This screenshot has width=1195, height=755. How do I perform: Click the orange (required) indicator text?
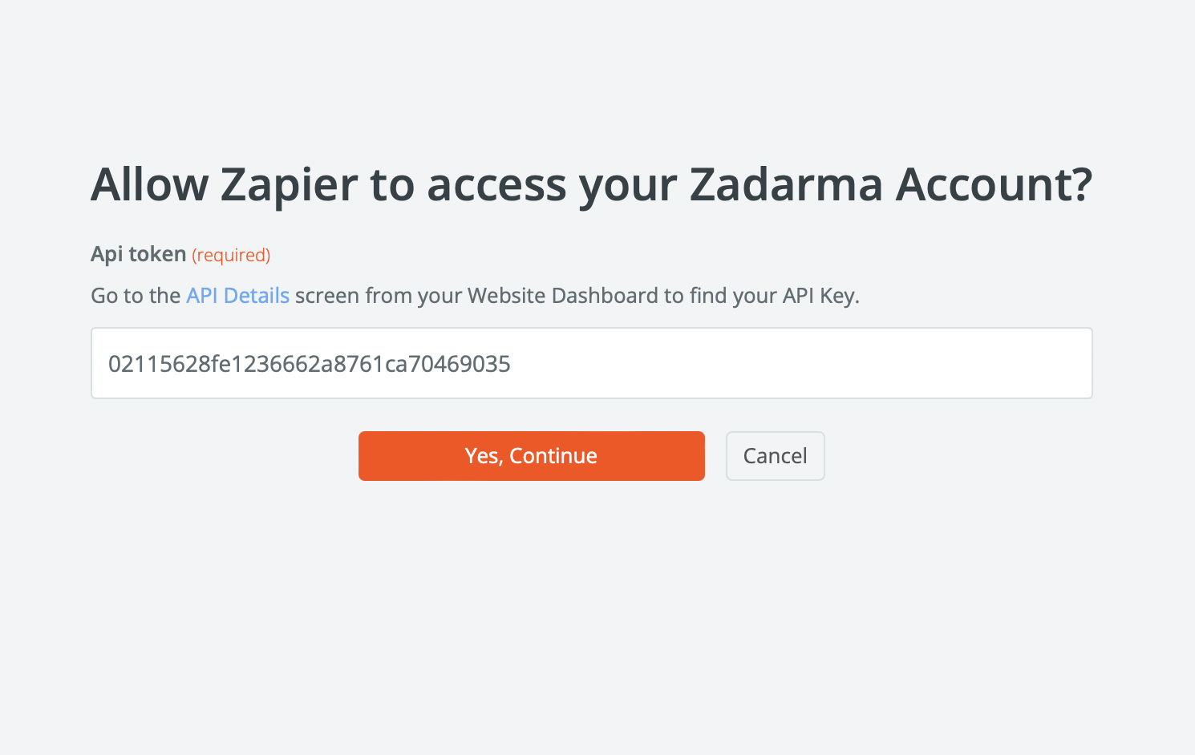pyautogui.click(x=231, y=255)
